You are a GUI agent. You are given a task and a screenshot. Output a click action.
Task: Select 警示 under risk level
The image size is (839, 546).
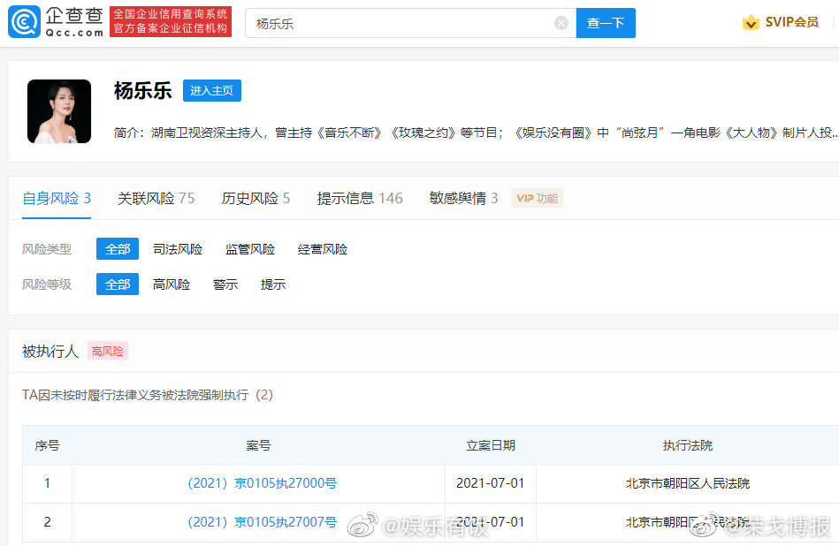point(225,285)
